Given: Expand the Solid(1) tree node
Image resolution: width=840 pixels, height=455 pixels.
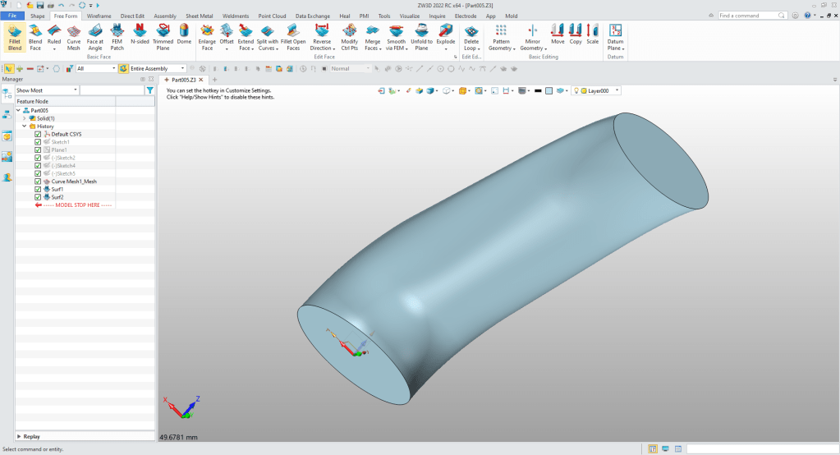Looking at the screenshot, I should click(25, 118).
